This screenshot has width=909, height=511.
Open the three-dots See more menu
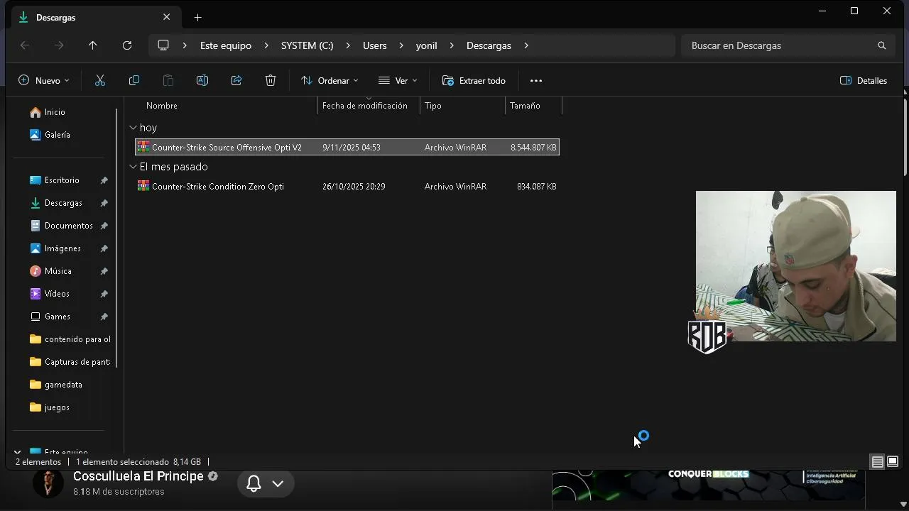pos(536,81)
